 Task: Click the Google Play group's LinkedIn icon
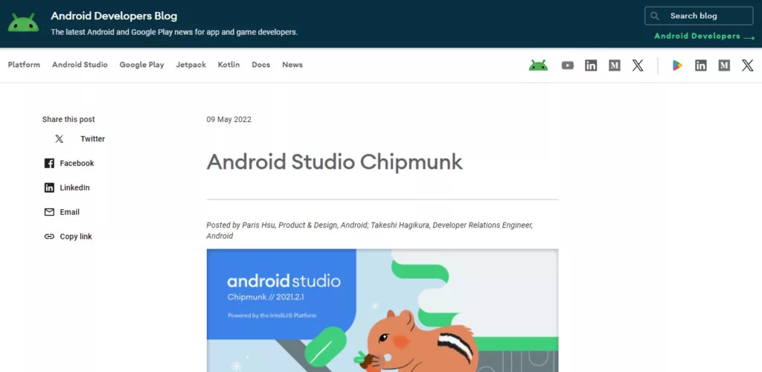(701, 65)
